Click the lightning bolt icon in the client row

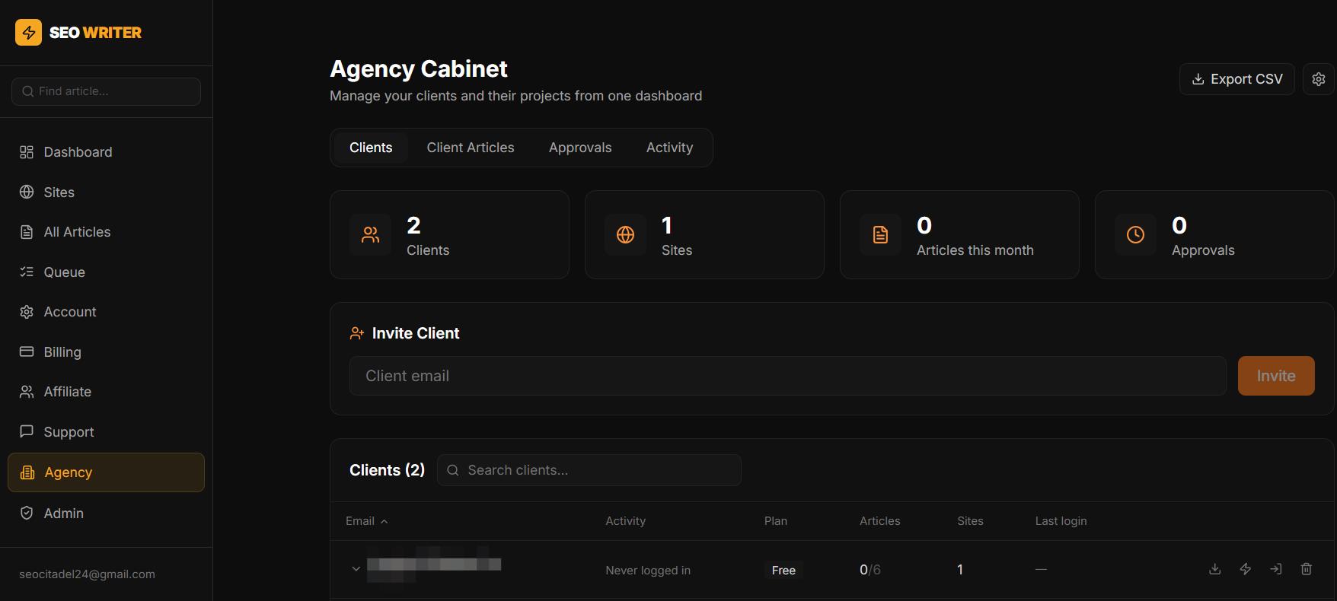[x=1246, y=569]
